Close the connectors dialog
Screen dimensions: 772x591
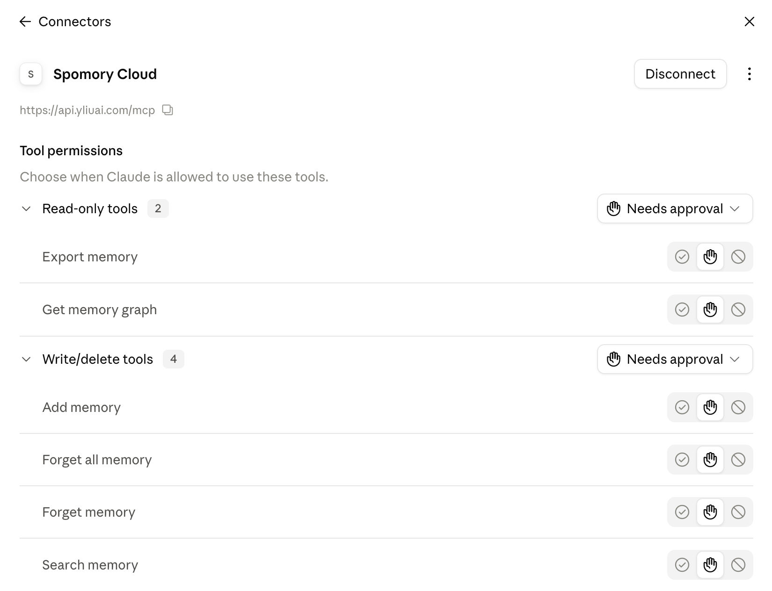750,22
